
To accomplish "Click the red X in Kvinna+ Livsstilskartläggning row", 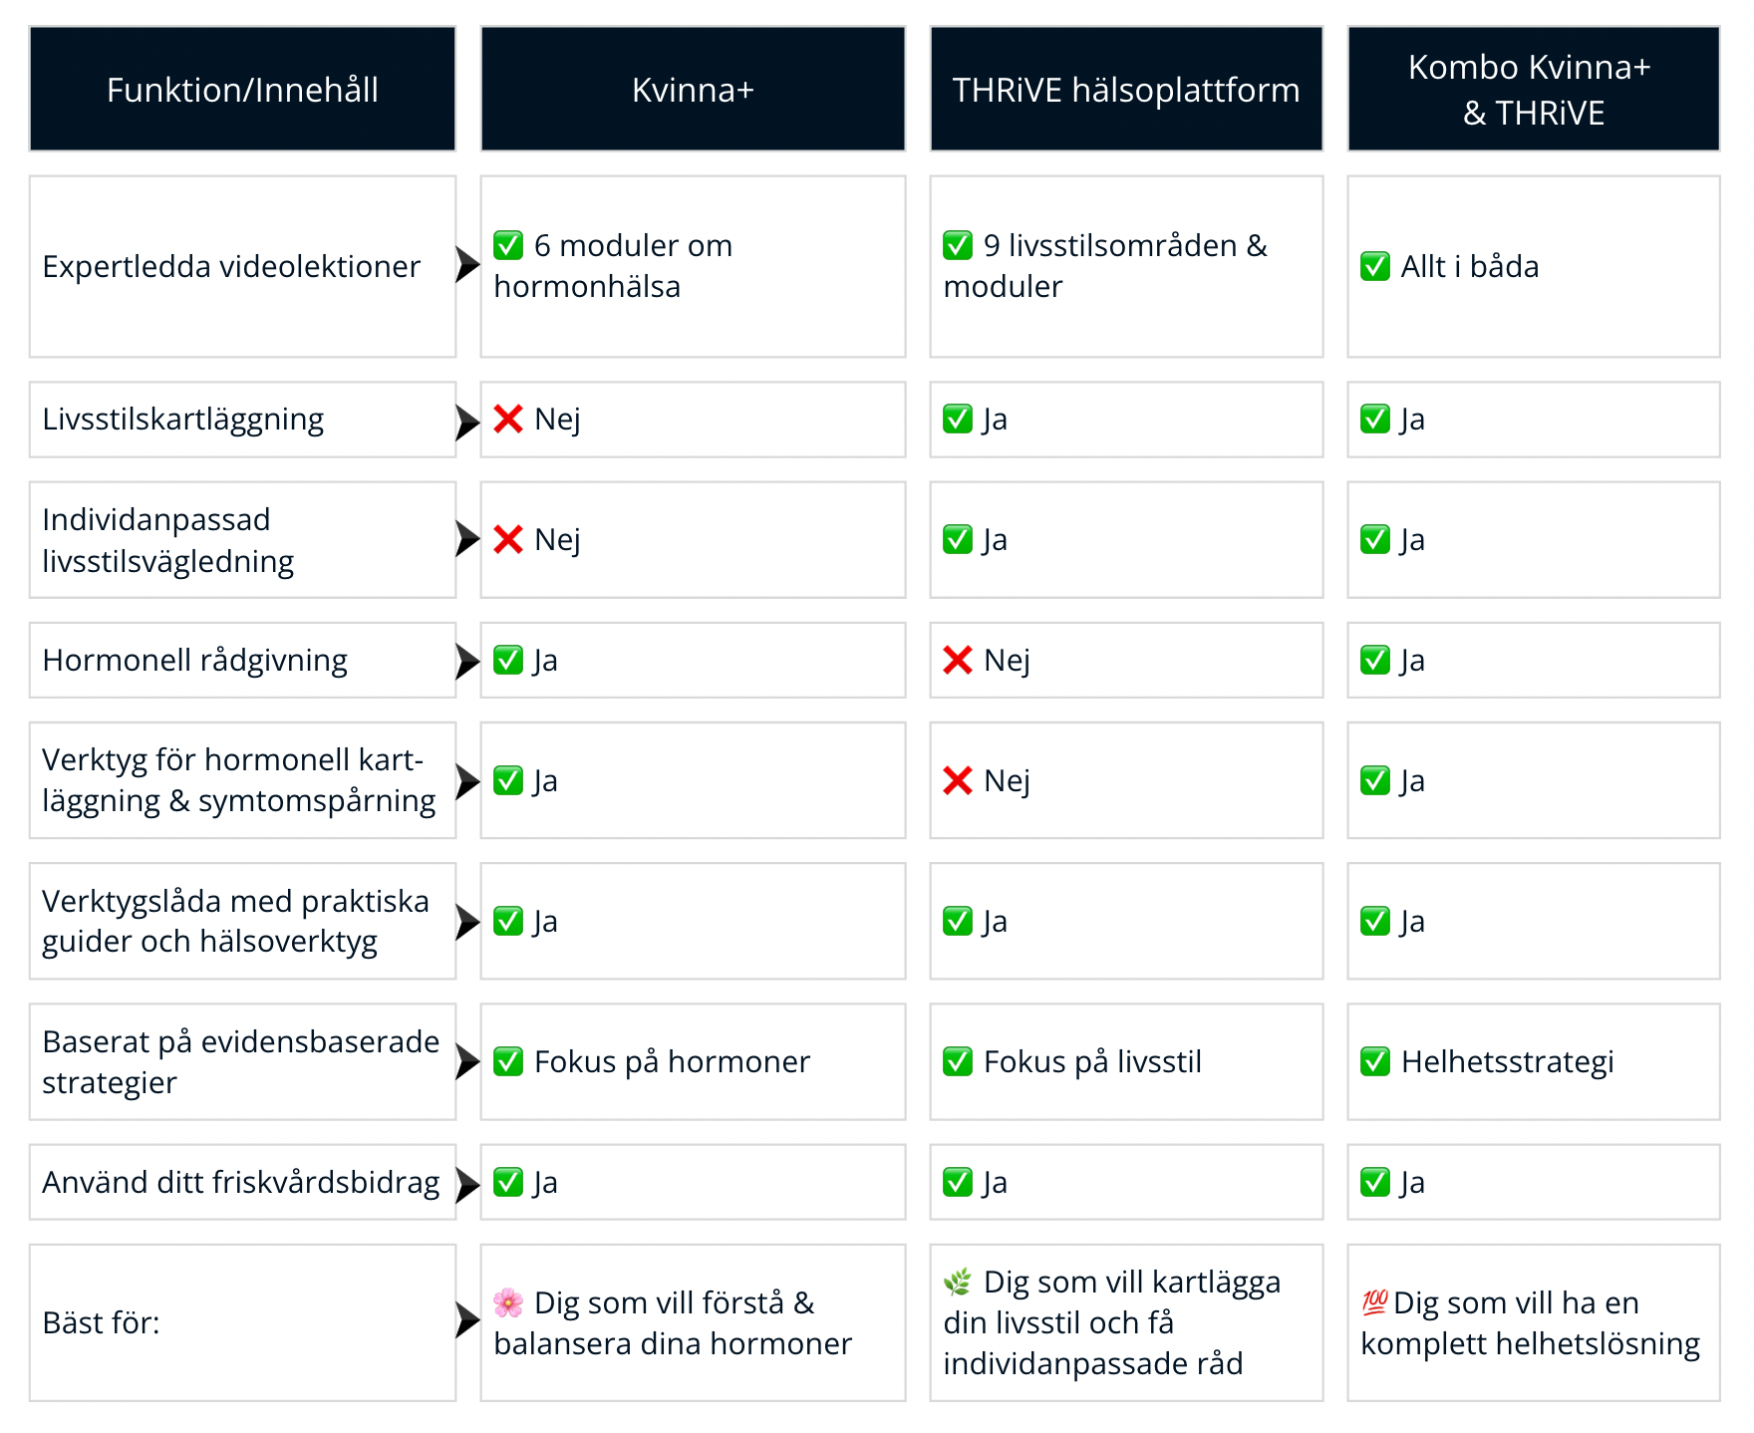I will (x=508, y=420).
